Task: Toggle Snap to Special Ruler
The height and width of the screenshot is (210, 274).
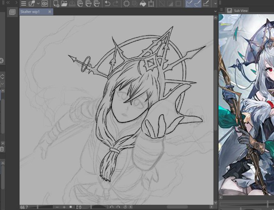Action: [x=197, y=4]
